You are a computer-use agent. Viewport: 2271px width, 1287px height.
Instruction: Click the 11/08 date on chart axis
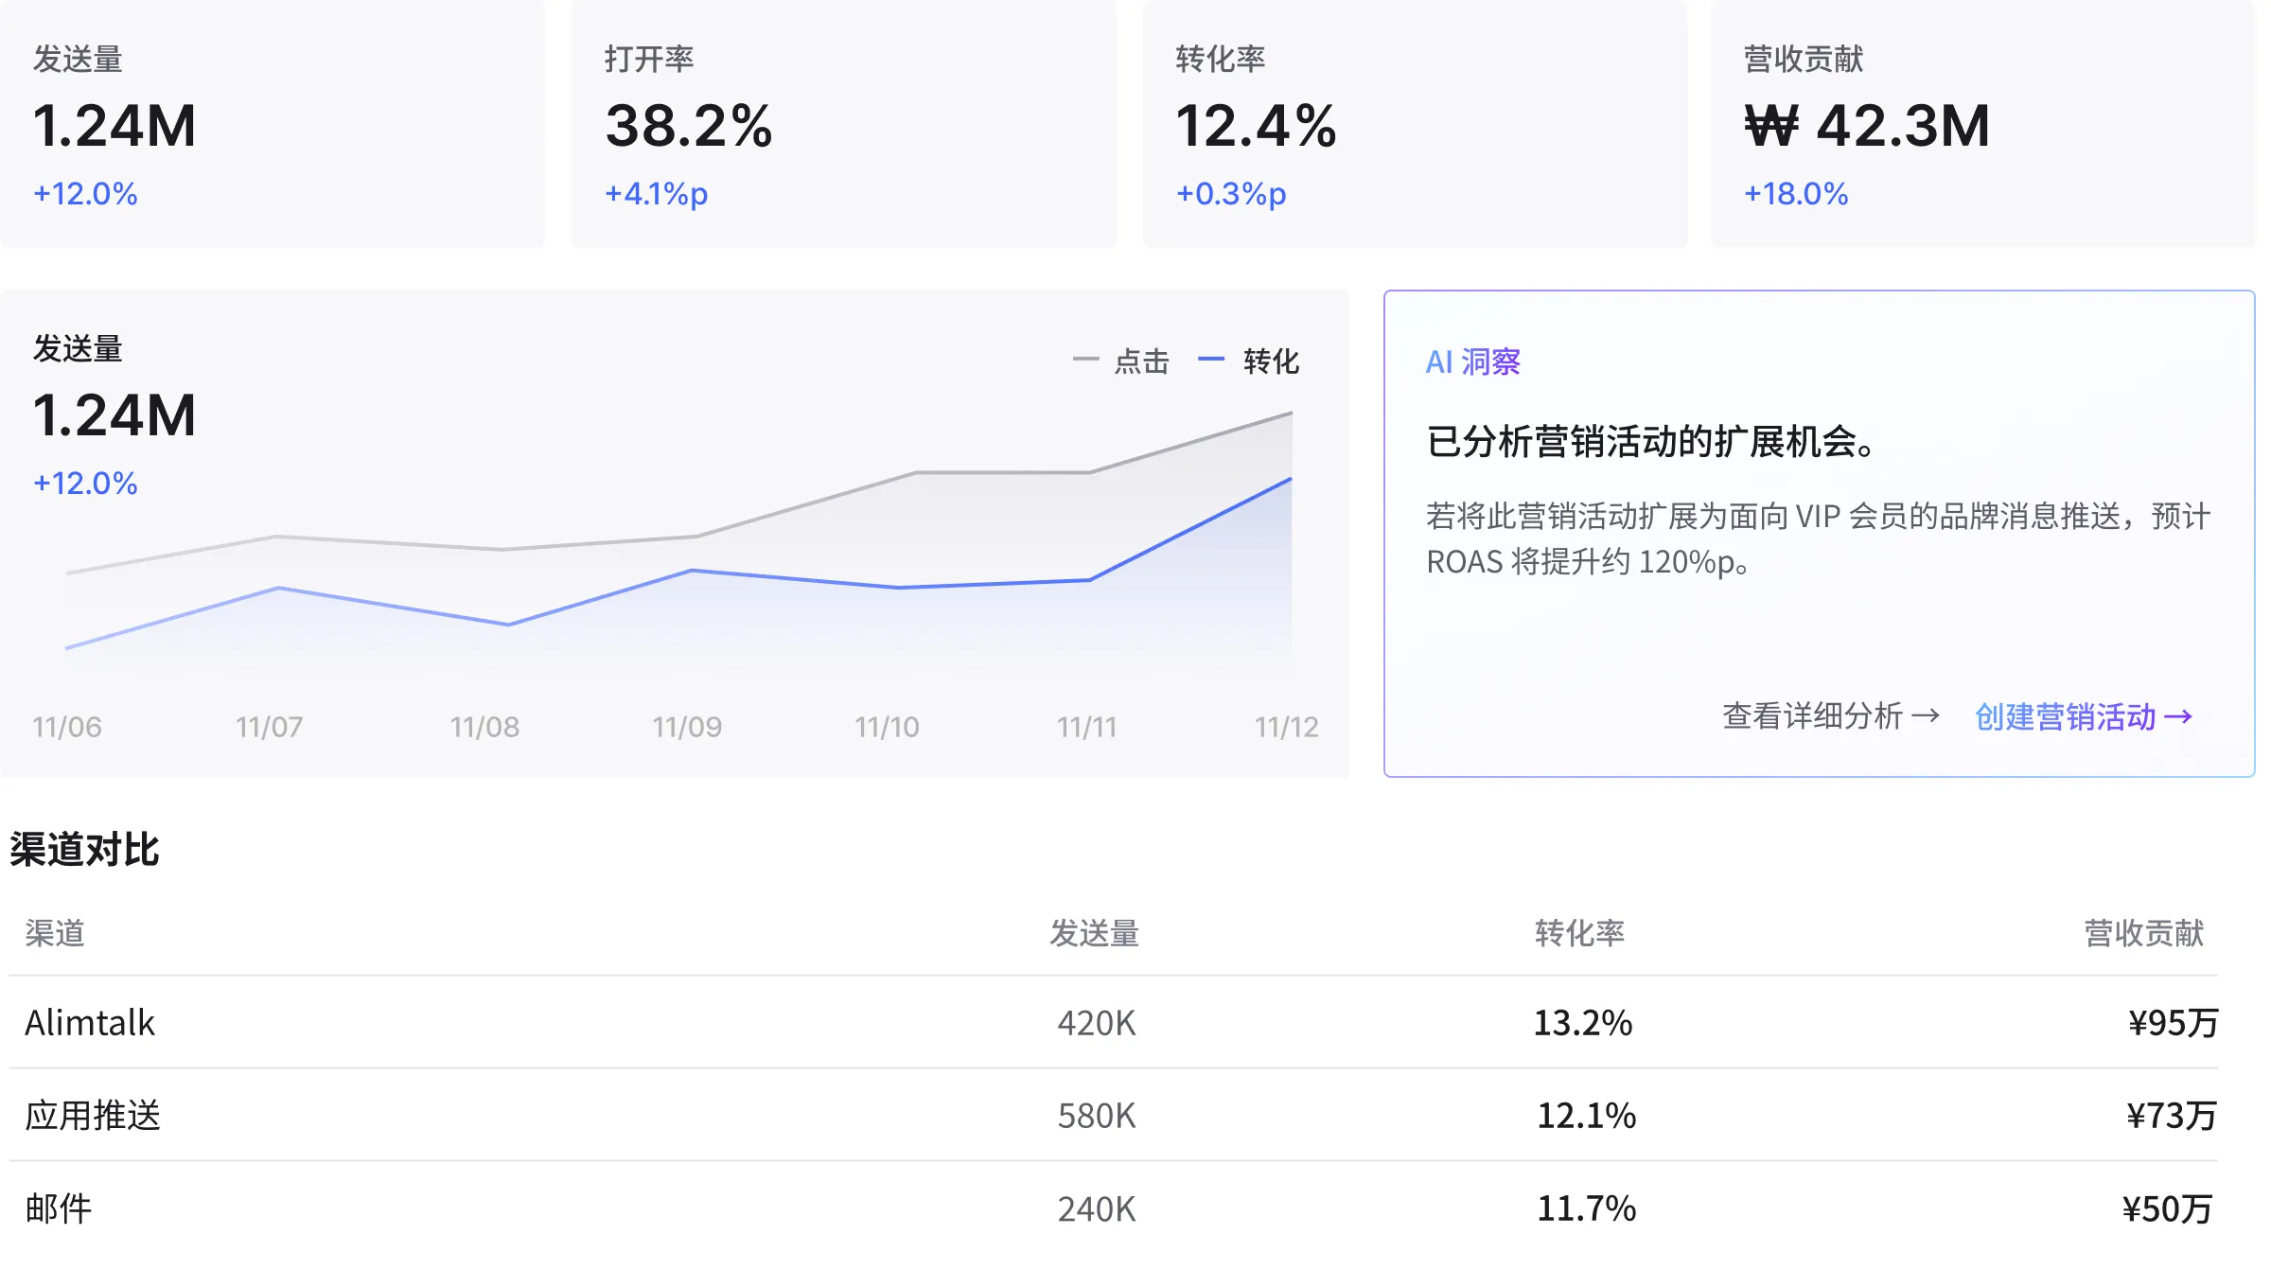484,727
